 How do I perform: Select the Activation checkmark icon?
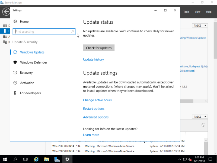click(x=15, y=83)
